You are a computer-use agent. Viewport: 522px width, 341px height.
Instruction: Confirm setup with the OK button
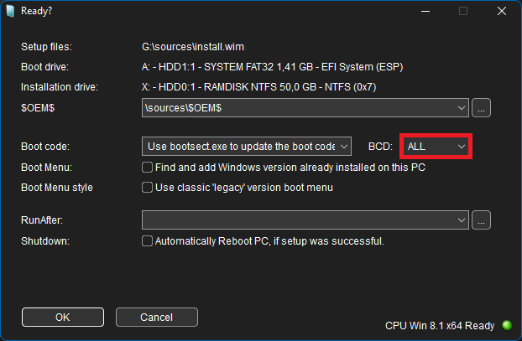(63, 317)
